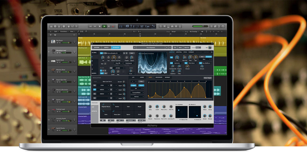
Task: Open the Inspector info icon
Action: (x=55, y=26)
